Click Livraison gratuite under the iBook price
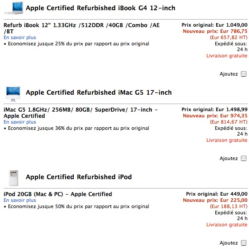The image size is (249, 249). (x=227, y=56)
